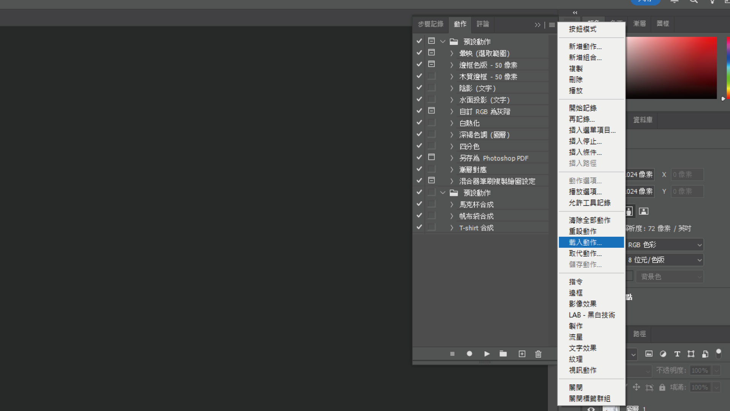Image resolution: width=730 pixels, height=411 pixels.
Task: Expand the 水面投影 (文字) action
Action: click(452, 100)
